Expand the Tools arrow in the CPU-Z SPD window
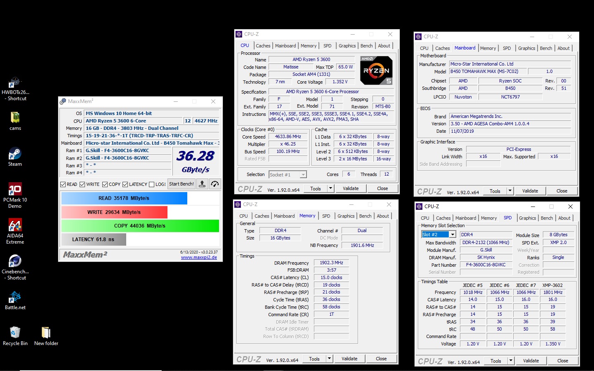Image resolution: width=594 pixels, height=371 pixels. [x=511, y=361]
